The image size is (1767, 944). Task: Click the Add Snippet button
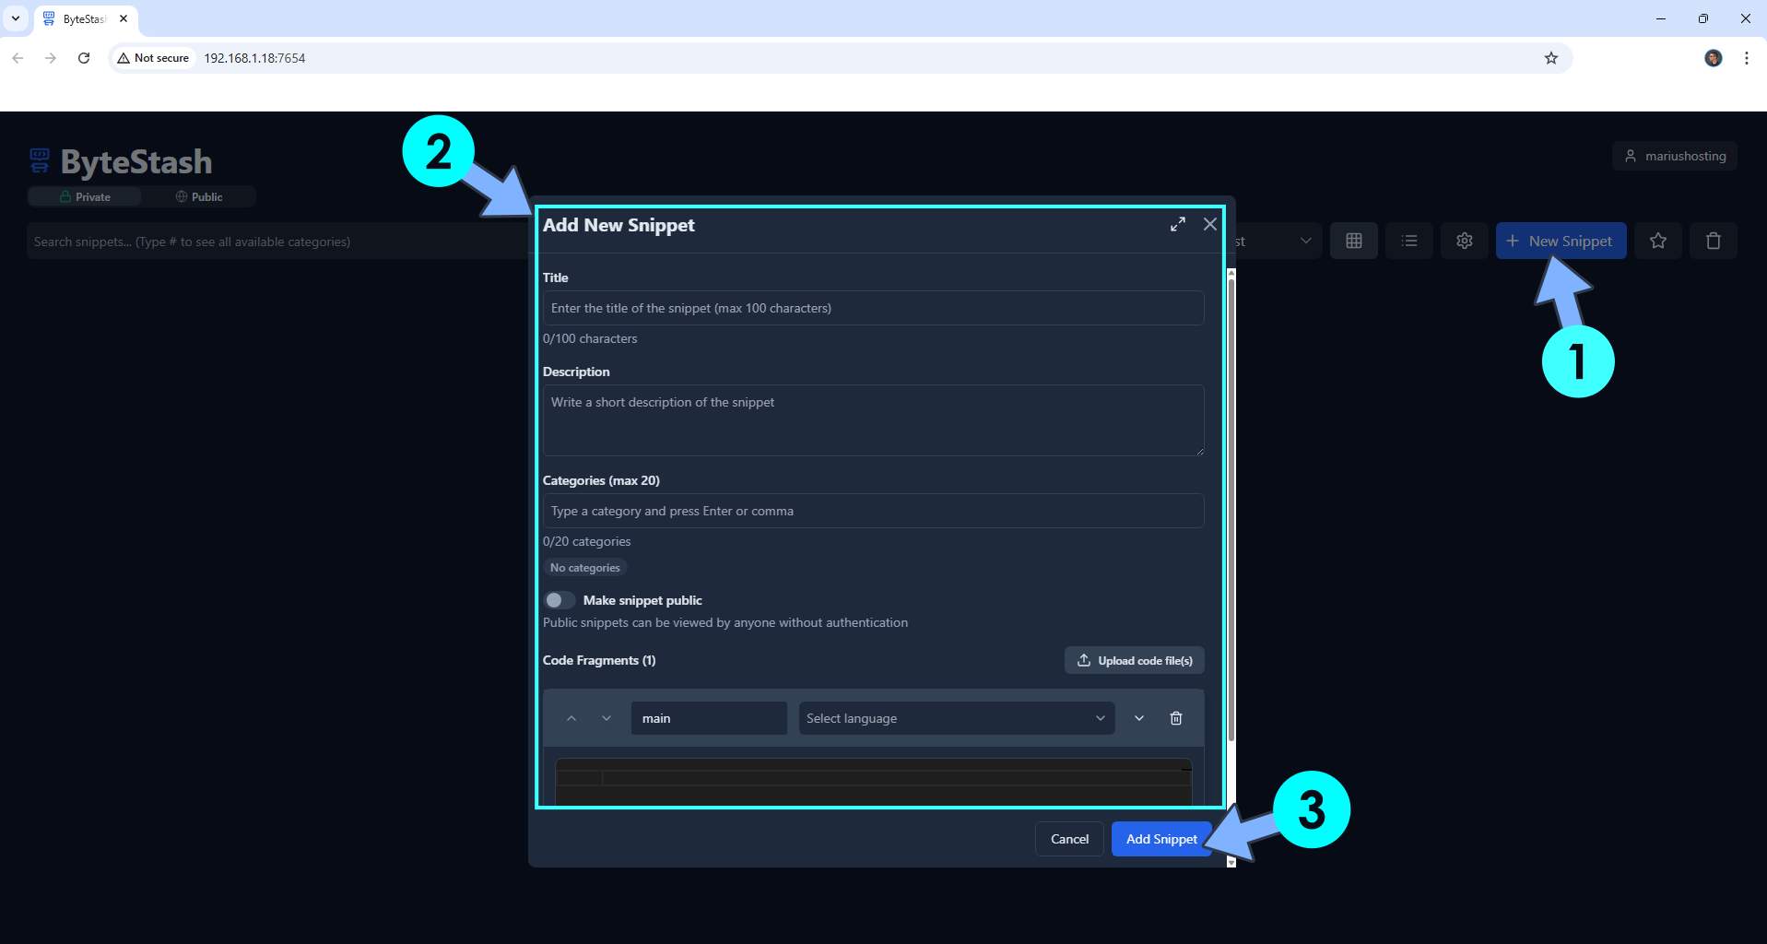[x=1160, y=839]
